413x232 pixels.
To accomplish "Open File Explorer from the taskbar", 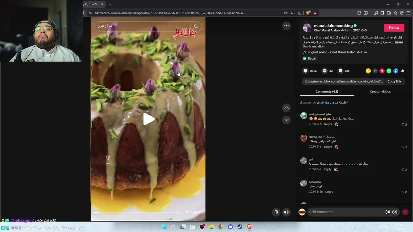I will point(211,227).
